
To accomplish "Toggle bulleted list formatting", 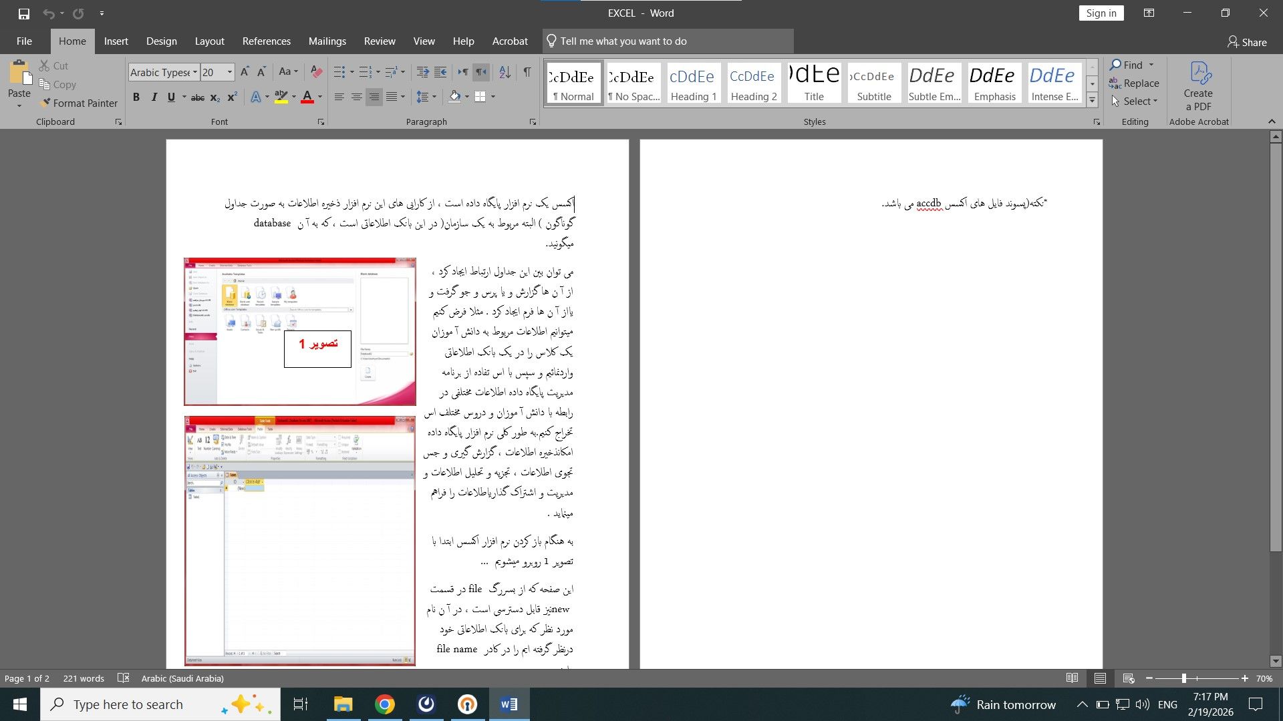I will [x=338, y=71].
